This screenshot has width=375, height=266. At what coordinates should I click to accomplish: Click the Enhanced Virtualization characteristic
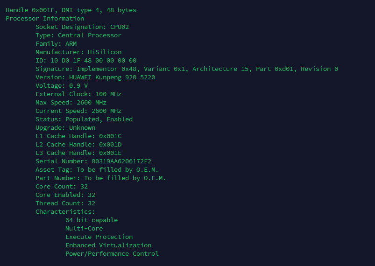coord(108,245)
